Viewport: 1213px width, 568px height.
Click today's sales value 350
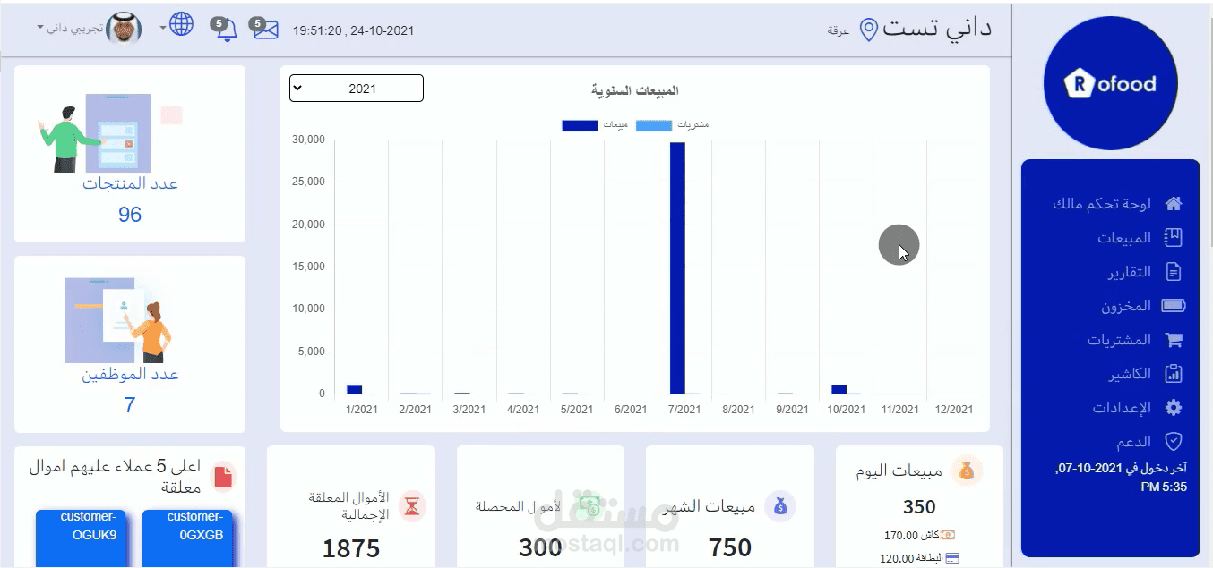(x=919, y=507)
